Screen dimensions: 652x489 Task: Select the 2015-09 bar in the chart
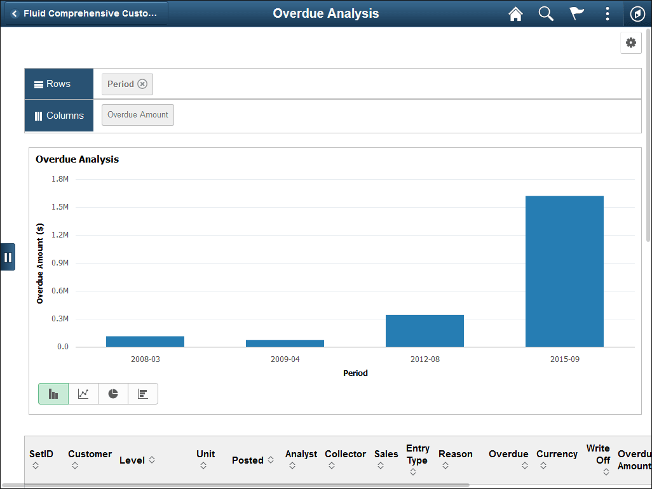564,270
